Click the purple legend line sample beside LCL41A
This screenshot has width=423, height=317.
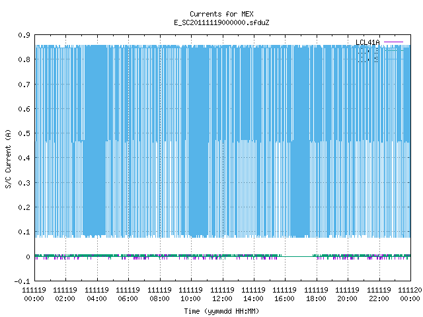393,42
